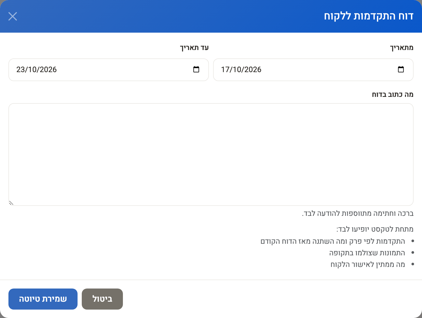Click text ברכה וחתימה מתווספות להודעה לבד
Screen dimensions: 422x318
(358, 213)
